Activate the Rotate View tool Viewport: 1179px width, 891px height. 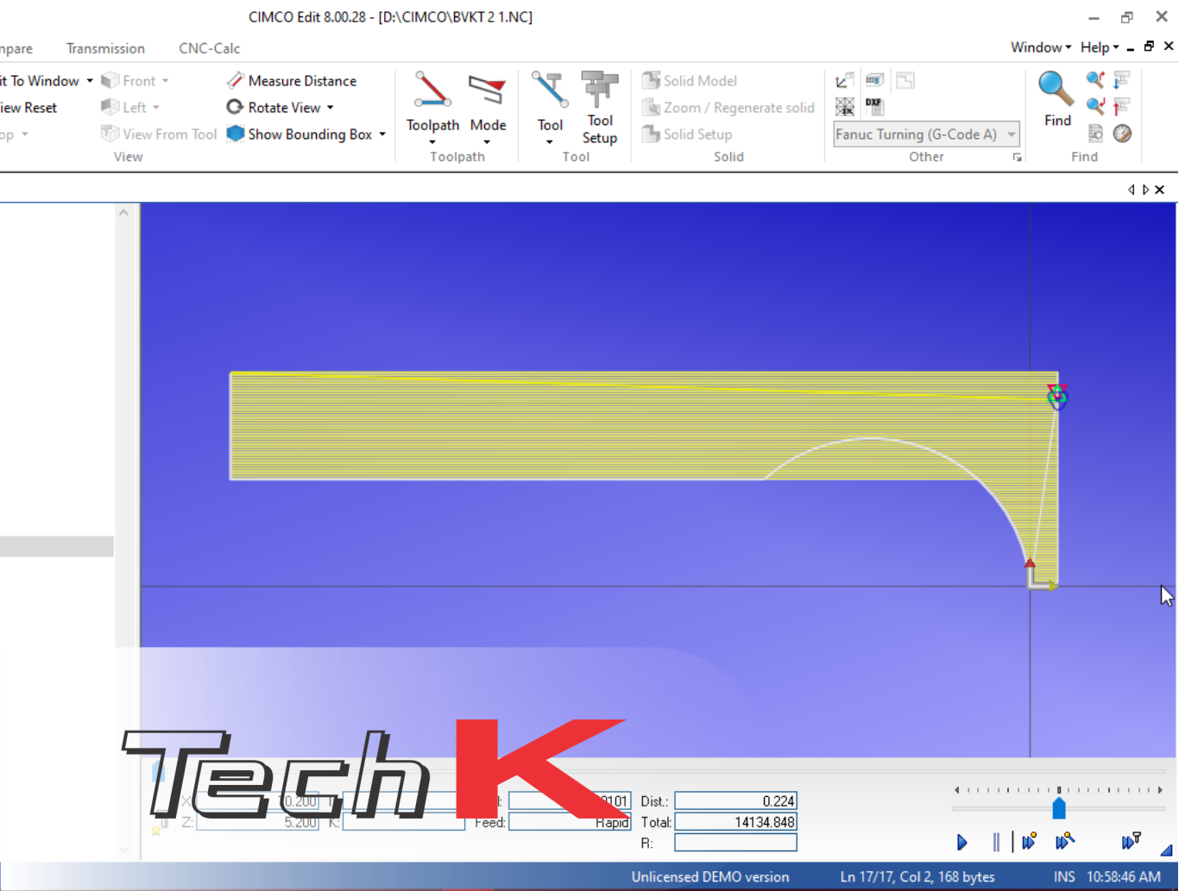tap(280, 107)
